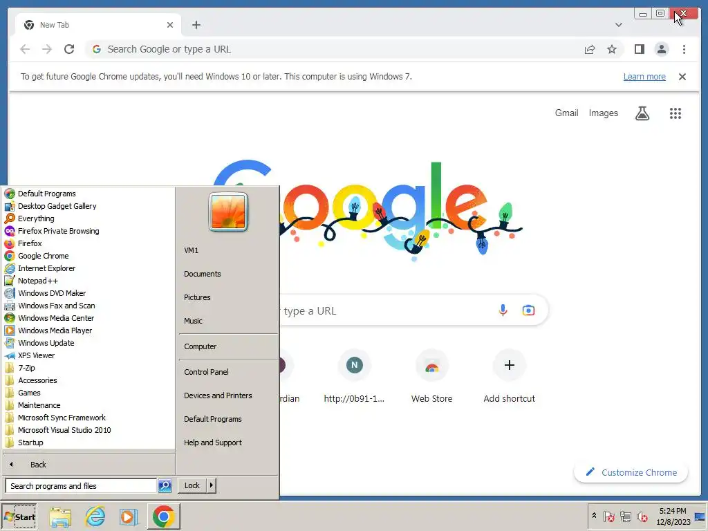Search by image with the camera icon
The height and width of the screenshot is (531, 708).
point(528,310)
